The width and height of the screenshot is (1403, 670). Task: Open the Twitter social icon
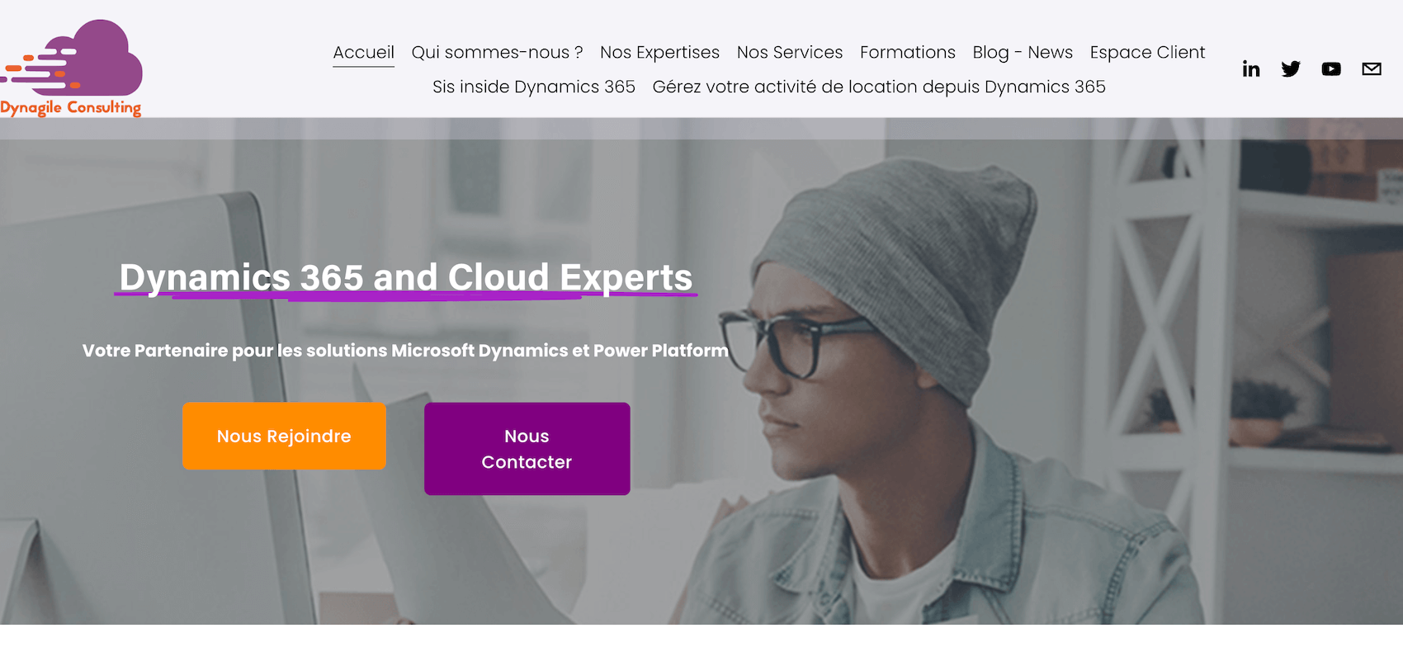(1291, 69)
